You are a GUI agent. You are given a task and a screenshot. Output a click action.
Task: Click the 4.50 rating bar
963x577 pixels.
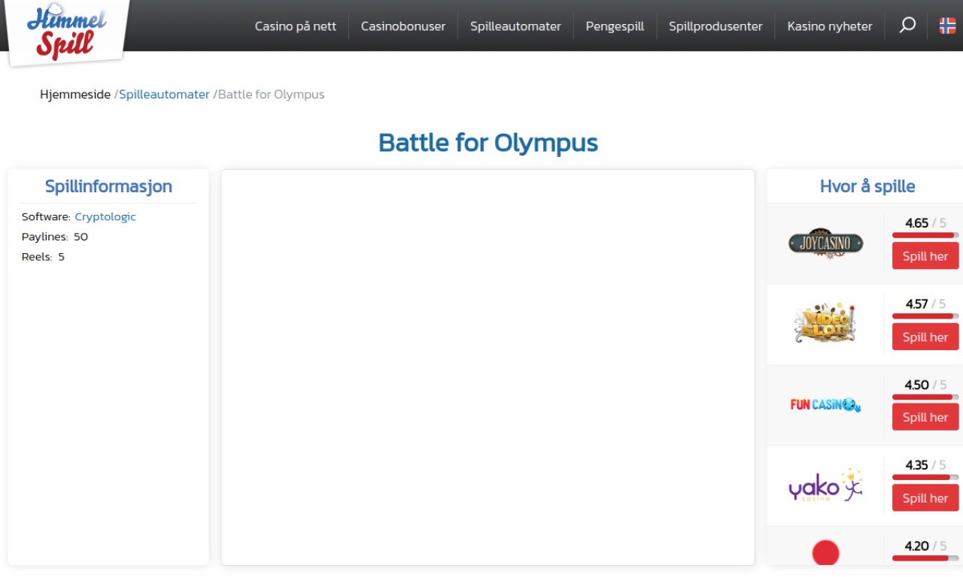coord(925,397)
